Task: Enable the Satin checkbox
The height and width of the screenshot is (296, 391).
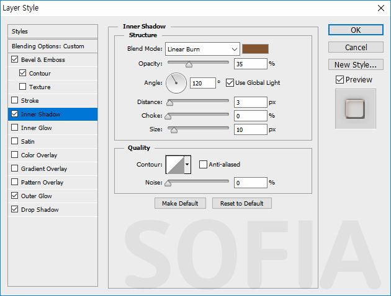Action: tap(15, 141)
